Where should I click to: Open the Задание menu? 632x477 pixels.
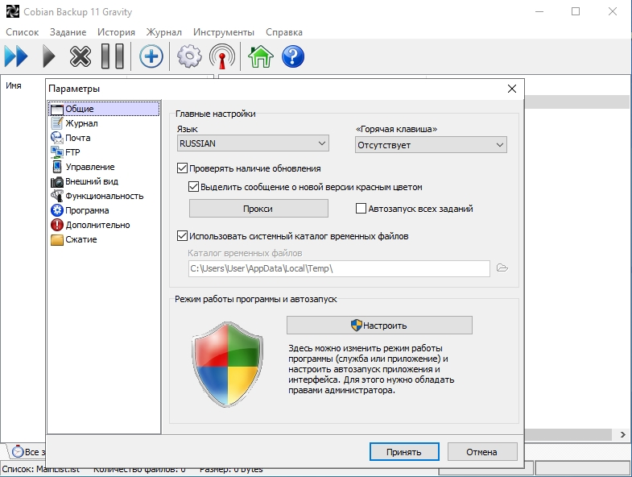pyautogui.click(x=68, y=32)
